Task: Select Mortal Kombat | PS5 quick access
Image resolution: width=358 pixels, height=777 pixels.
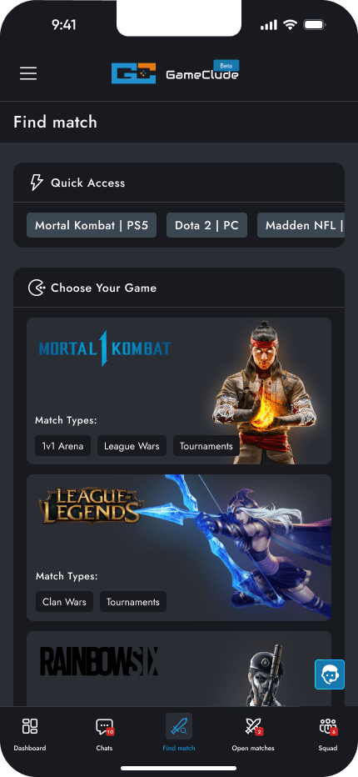Action: tap(92, 225)
